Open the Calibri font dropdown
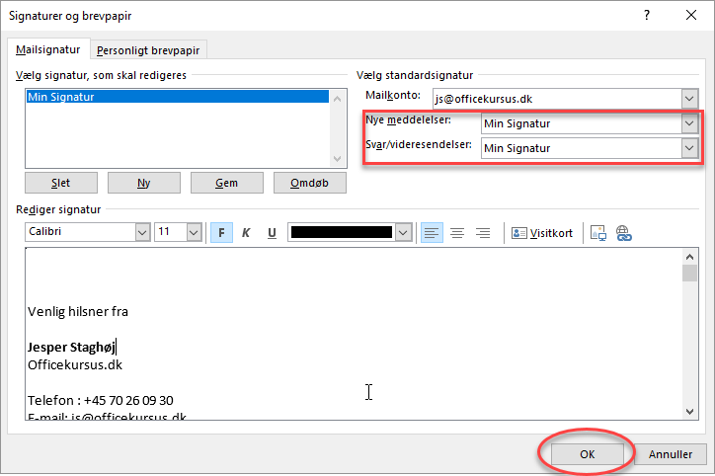Viewport: 715px width, 476px height. pyautogui.click(x=141, y=232)
